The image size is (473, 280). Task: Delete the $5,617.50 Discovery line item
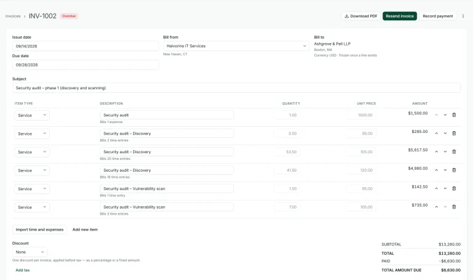click(454, 151)
